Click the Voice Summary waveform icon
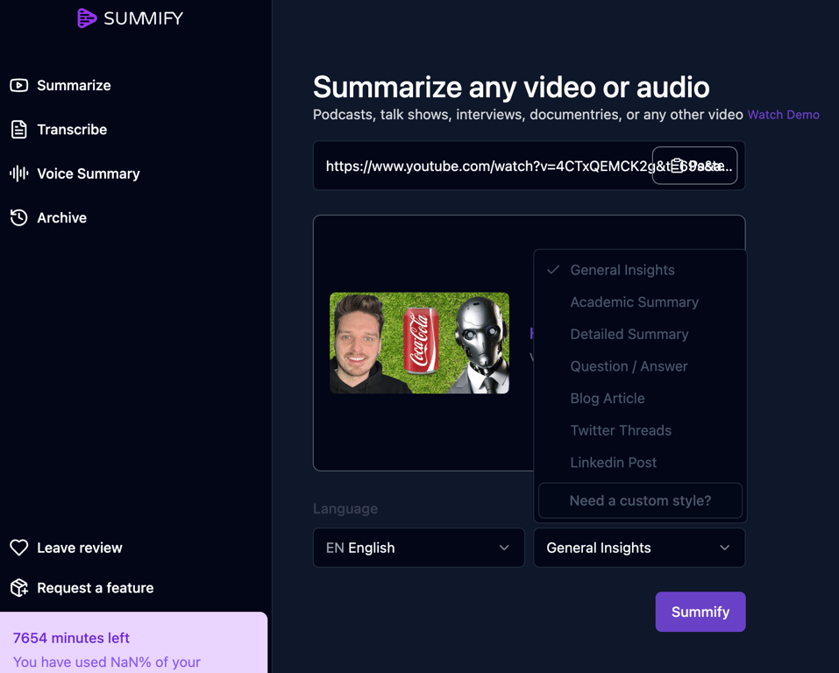839x673 pixels. click(19, 174)
